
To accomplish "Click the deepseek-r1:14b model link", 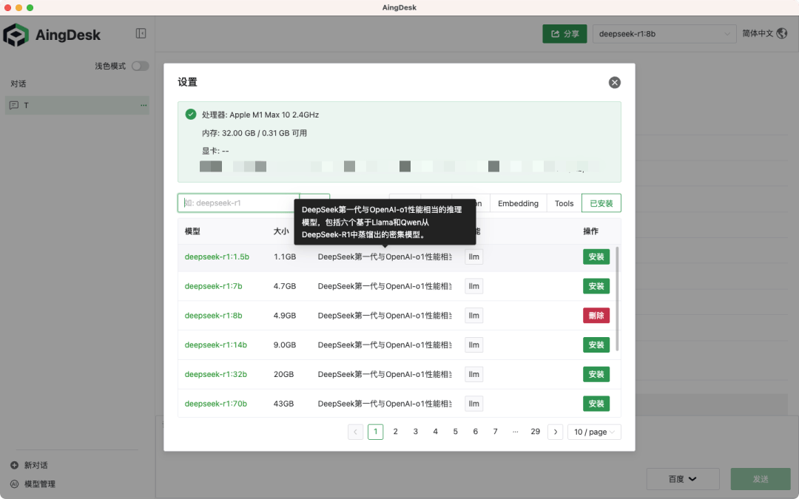I will [215, 344].
